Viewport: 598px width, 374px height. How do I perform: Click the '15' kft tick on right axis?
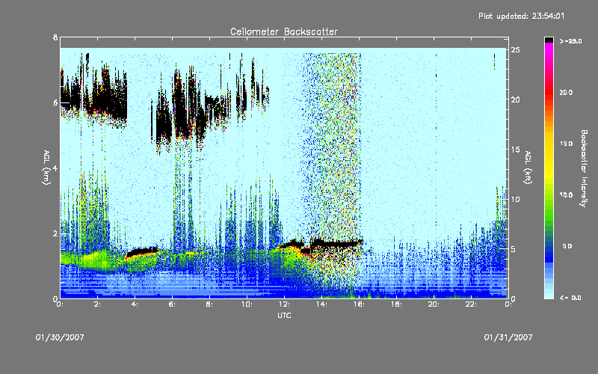[x=515, y=150]
